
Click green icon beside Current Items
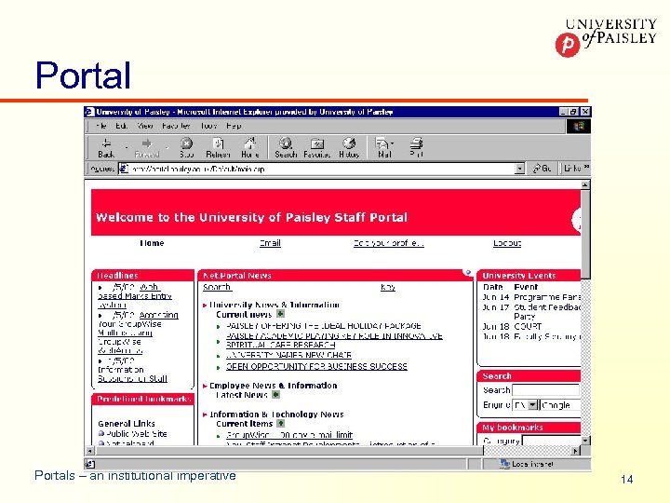[280, 424]
